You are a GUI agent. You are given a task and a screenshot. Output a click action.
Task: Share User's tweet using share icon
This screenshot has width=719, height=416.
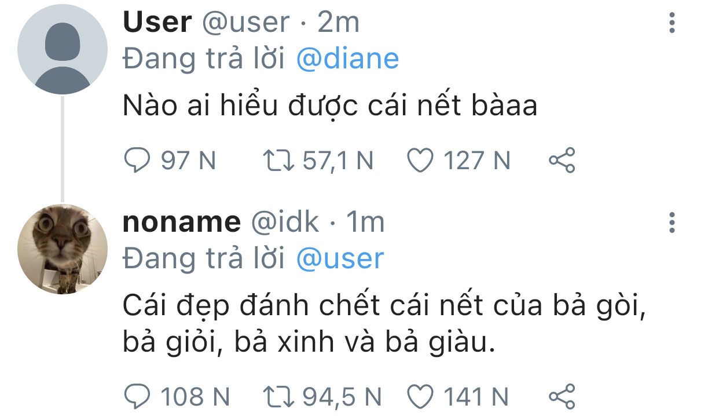tap(562, 160)
